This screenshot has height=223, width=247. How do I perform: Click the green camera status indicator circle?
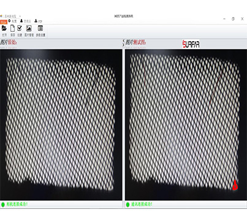point(3,204)
